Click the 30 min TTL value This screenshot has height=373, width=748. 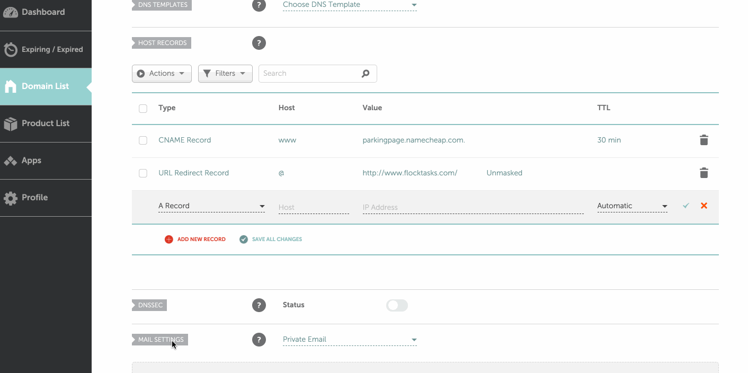[609, 140]
